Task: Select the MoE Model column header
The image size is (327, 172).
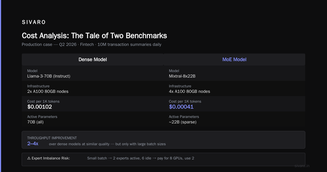Action: (x=234, y=60)
